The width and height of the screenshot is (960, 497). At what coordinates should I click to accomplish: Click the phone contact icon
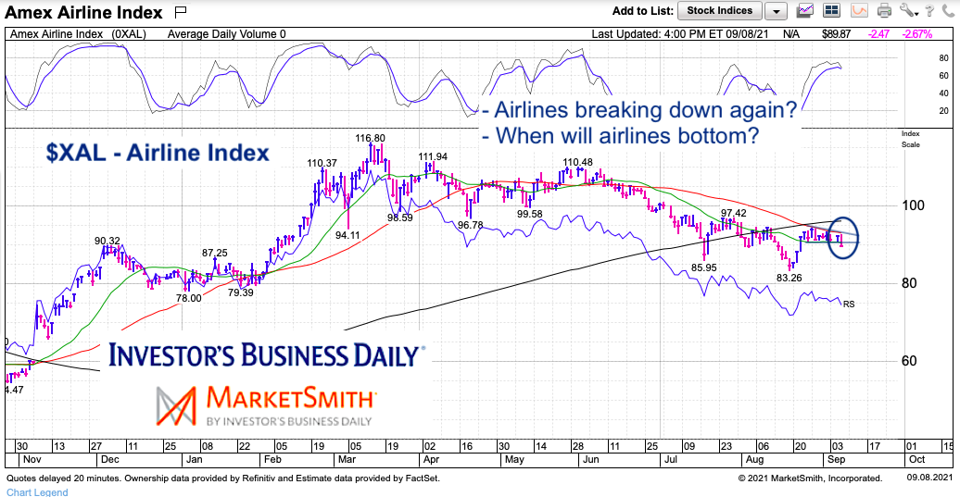coord(950,10)
